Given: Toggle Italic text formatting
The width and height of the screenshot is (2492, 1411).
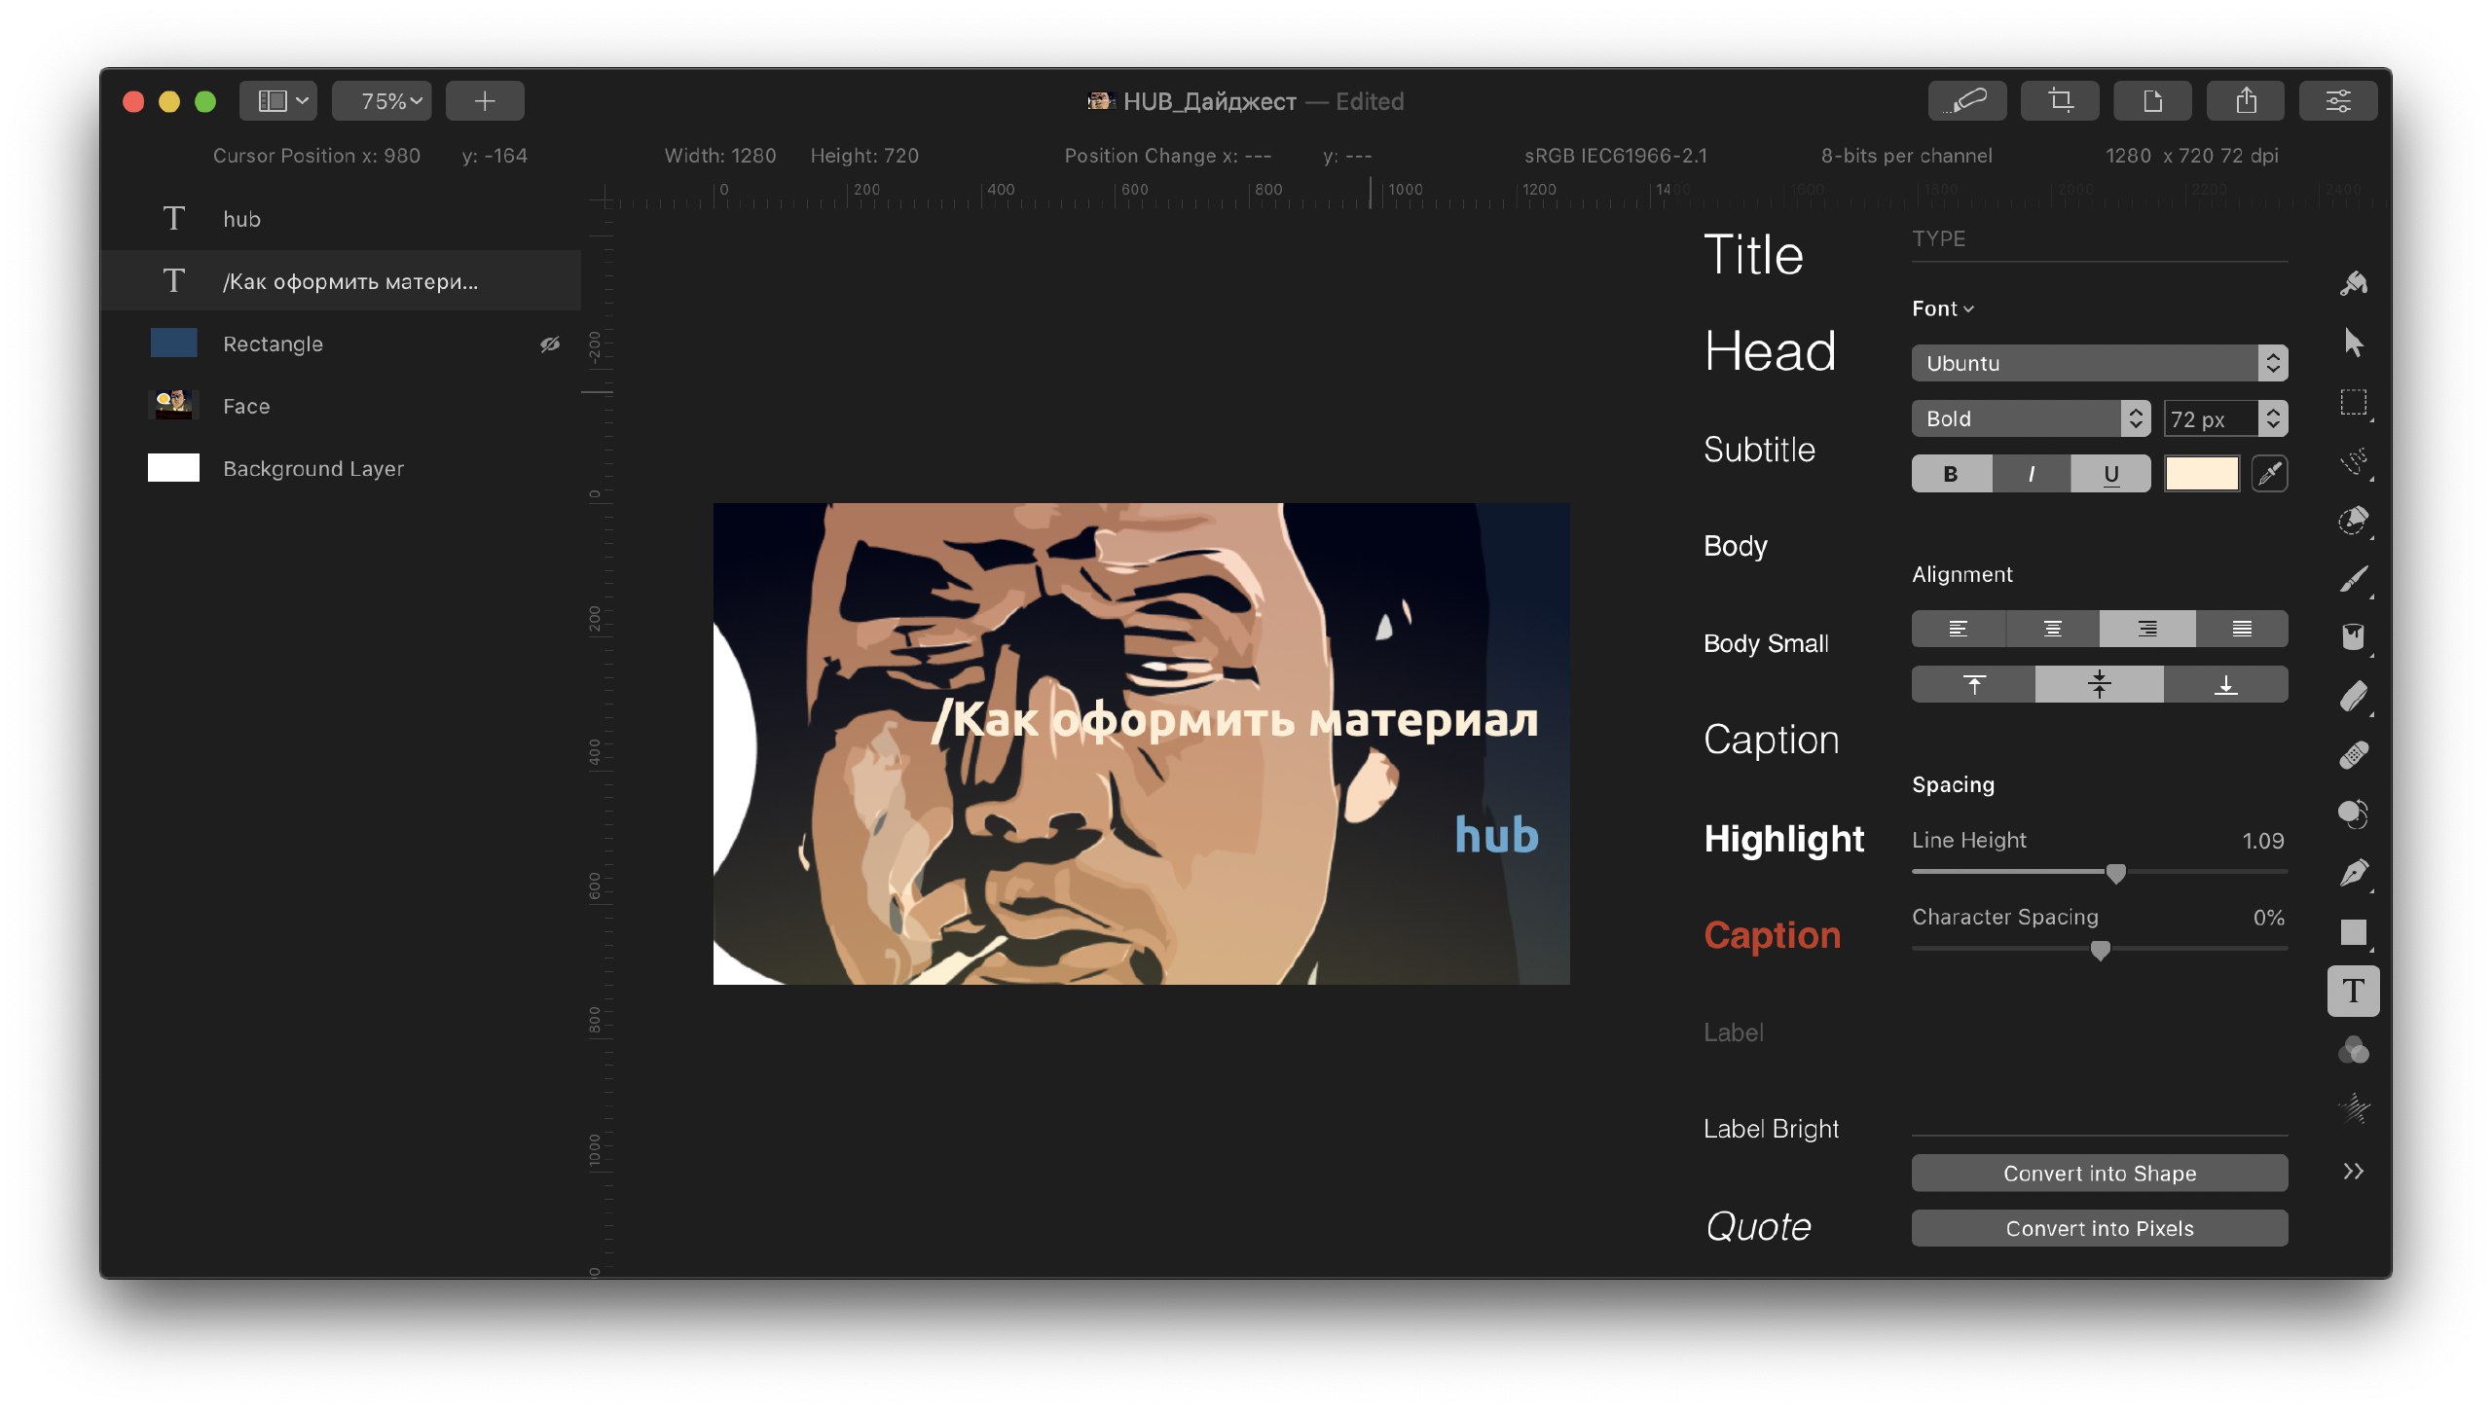Looking at the screenshot, I should coord(2031,474).
